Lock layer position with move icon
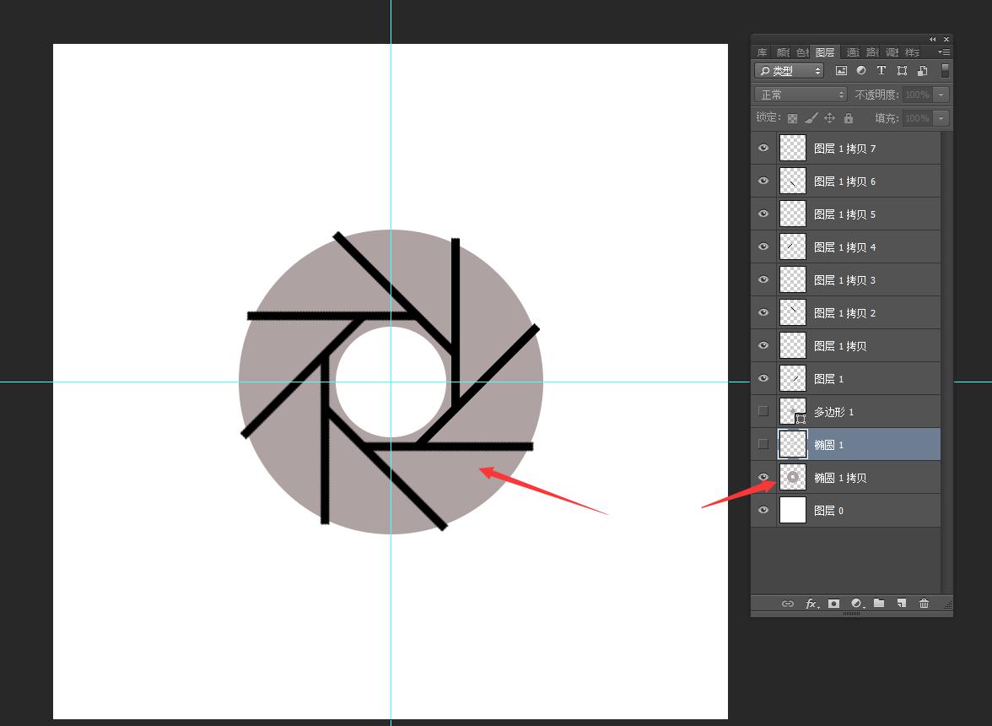The image size is (992, 726). pyautogui.click(x=829, y=118)
